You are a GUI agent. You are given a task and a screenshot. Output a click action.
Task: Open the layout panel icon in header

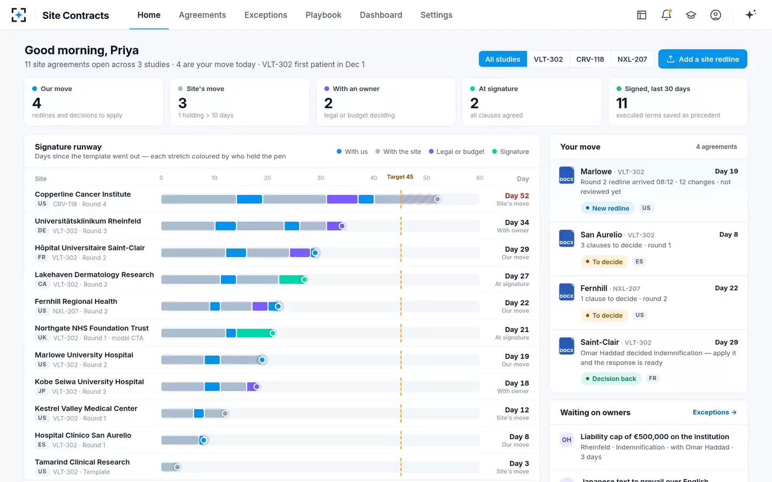[x=642, y=15]
